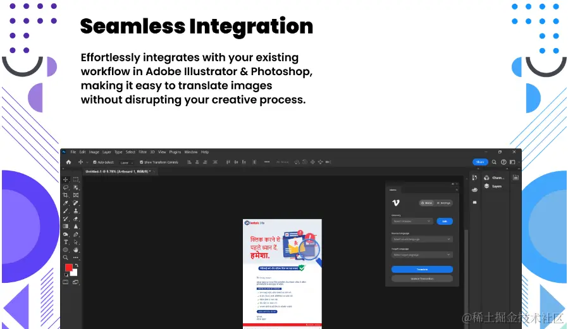The height and width of the screenshot is (329, 568).
Task: Select the Move tool in the toolbox
Action: click(66, 180)
